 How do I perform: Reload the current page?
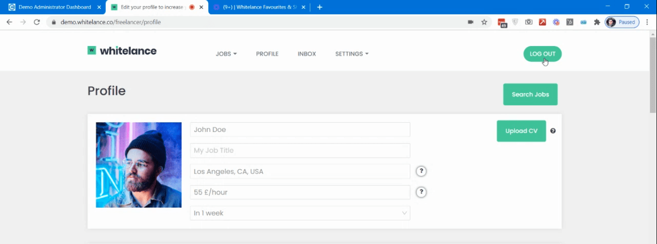click(x=37, y=22)
